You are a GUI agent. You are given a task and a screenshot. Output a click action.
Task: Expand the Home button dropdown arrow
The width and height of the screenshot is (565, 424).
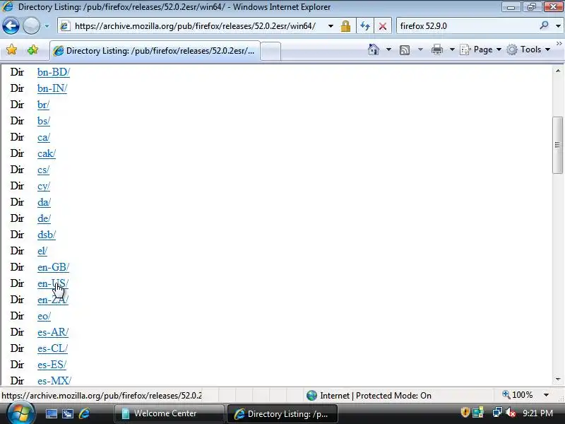click(388, 49)
